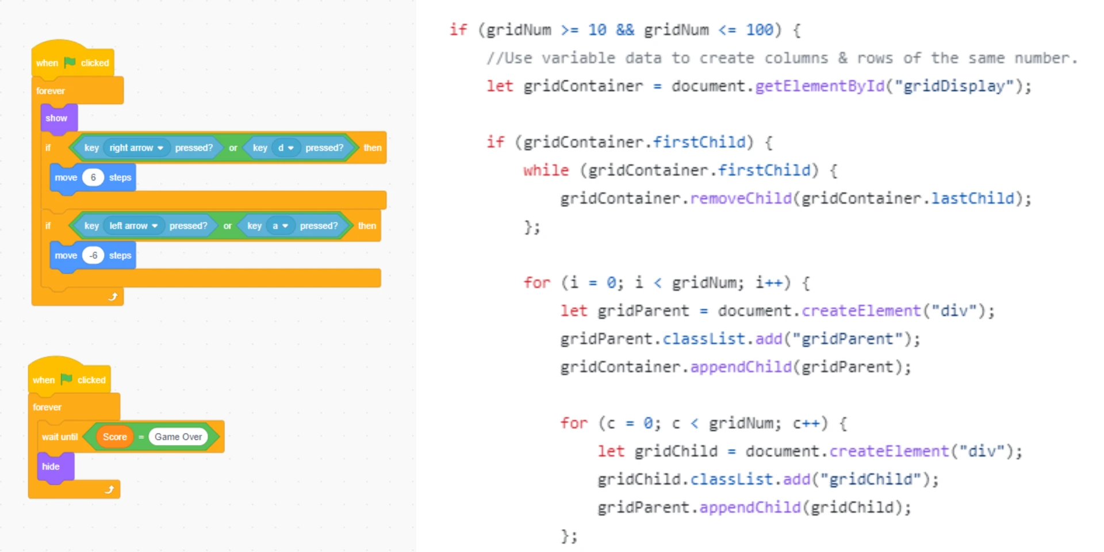Click the first forever block label

51,91
